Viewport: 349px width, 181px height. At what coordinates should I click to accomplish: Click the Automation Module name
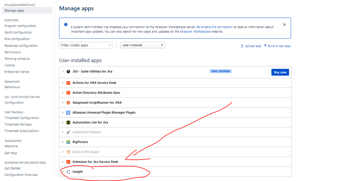tap(87, 132)
